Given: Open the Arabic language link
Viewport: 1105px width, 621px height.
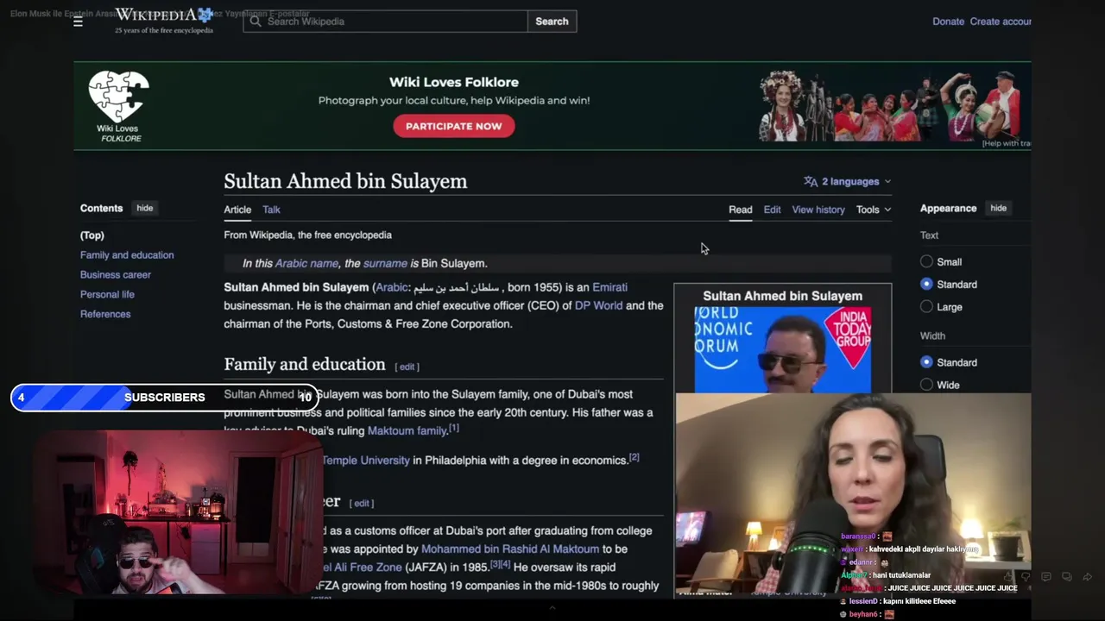Looking at the screenshot, I should (391, 287).
